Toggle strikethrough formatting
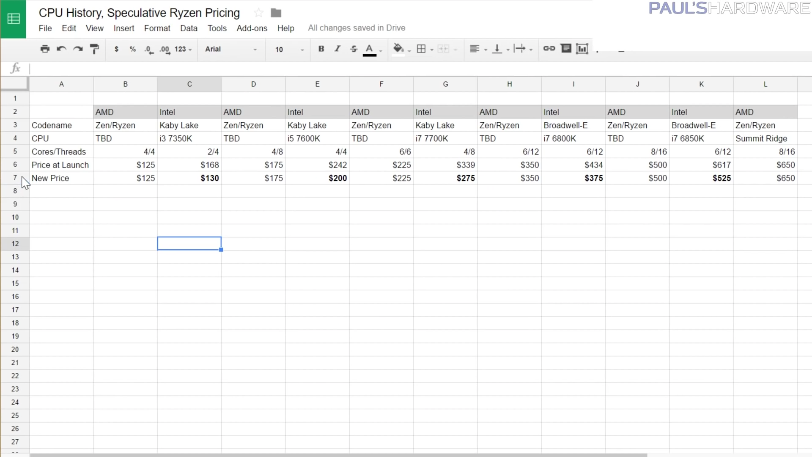Screen dimensions: 812x457 354,49
